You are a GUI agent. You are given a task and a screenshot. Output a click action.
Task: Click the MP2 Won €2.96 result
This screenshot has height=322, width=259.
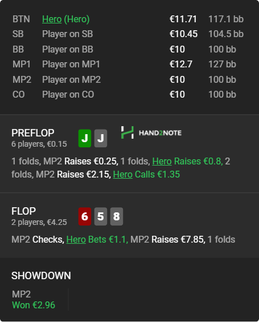(34, 300)
